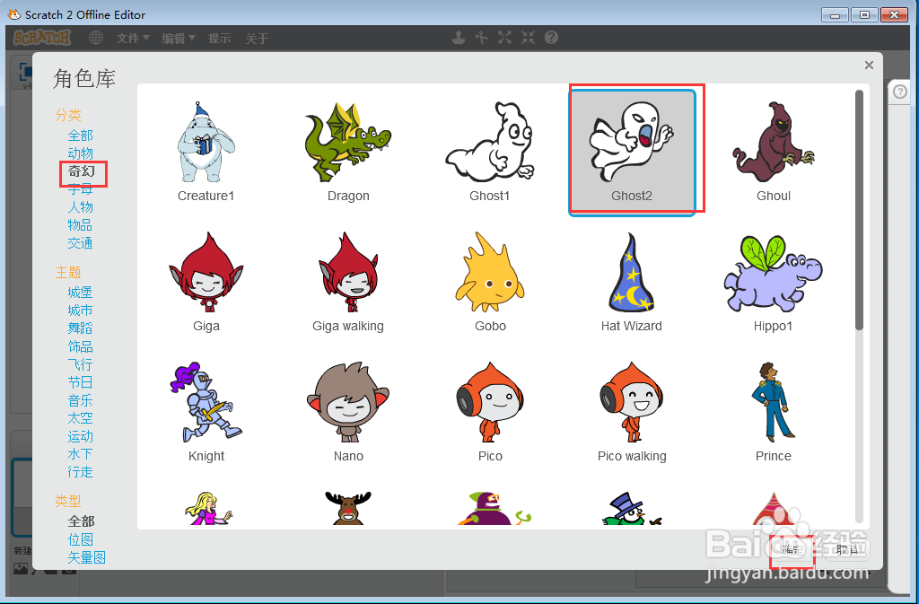Select the duplicate stamp tool icon
919x604 pixels.
point(459,38)
